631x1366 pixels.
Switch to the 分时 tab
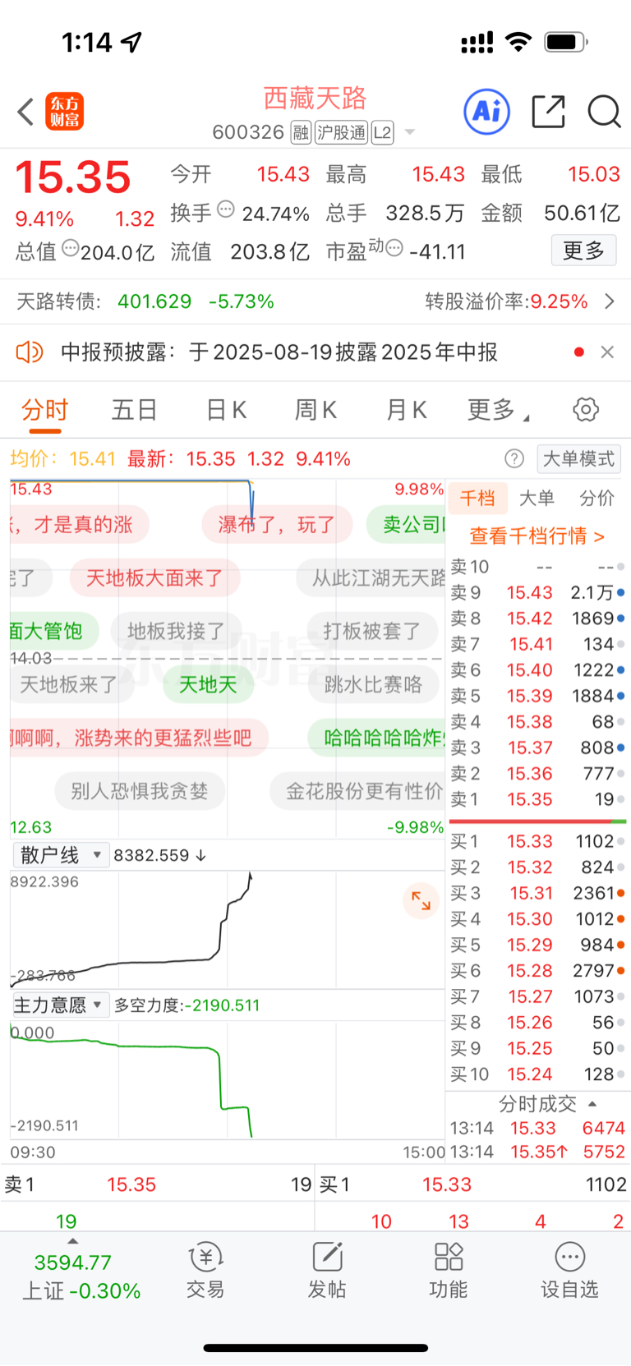point(44,409)
